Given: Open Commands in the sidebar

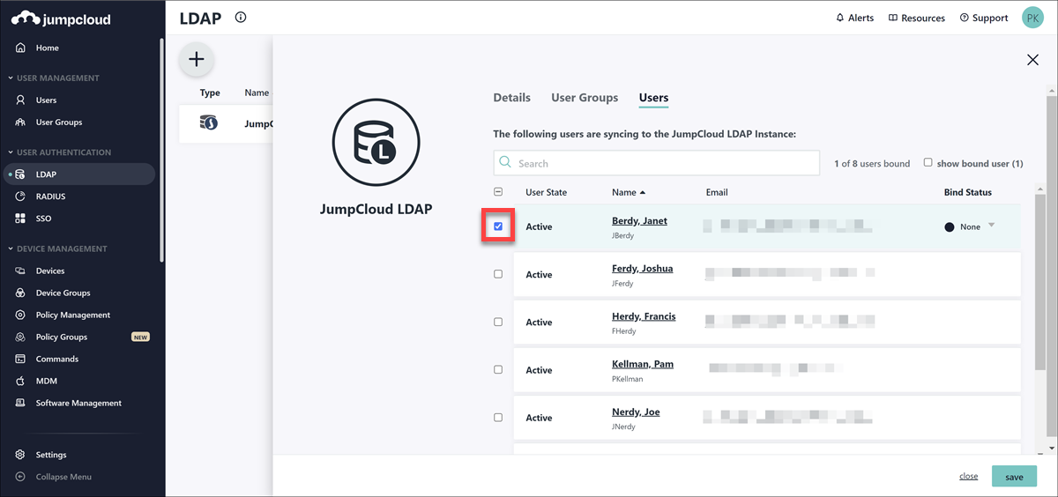Looking at the screenshot, I should pos(57,360).
